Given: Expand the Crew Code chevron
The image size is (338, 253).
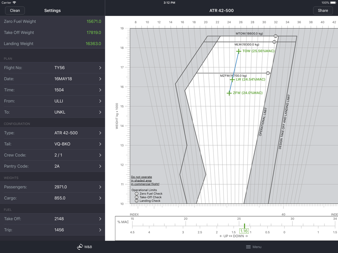Looking at the screenshot, I should tap(100, 155).
